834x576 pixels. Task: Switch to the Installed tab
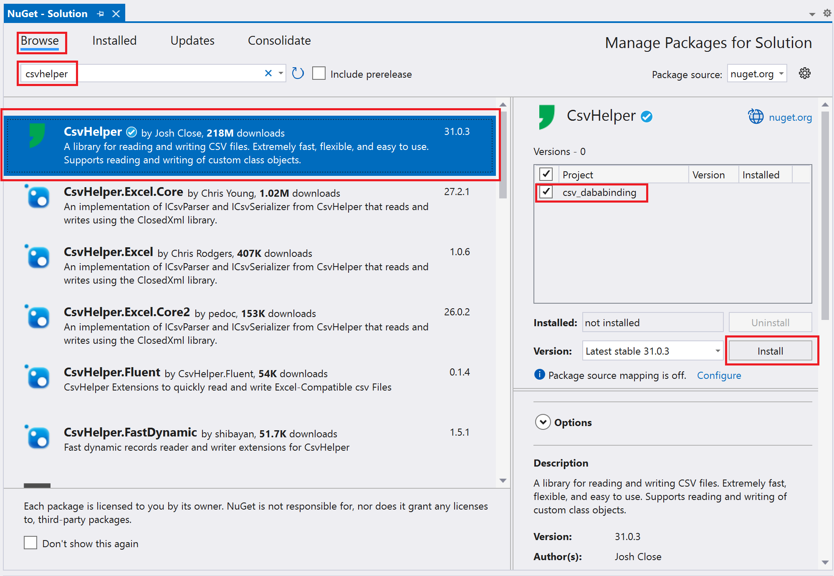(x=114, y=41)
